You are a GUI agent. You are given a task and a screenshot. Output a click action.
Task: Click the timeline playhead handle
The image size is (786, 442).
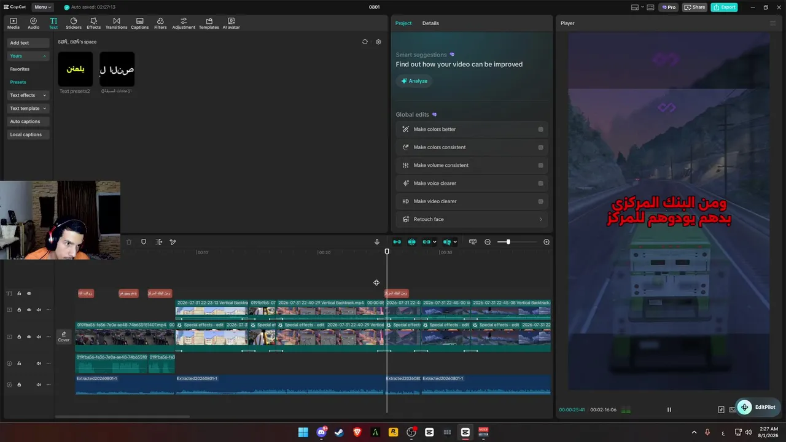pos(387,252)
